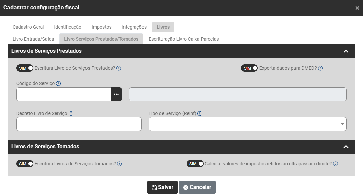363x196 pixels.
Task: Open Escrituração Livro Caixa Parcelas subtab
Action: [x=184, y=39]
